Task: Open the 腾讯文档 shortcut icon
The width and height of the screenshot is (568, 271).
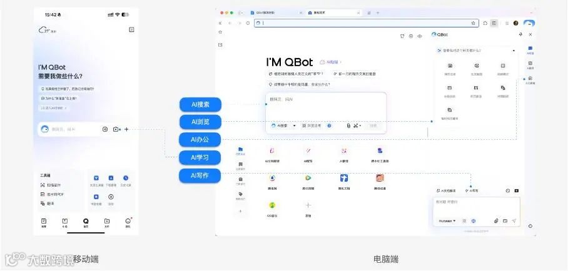Action: [x=344, y=178]
